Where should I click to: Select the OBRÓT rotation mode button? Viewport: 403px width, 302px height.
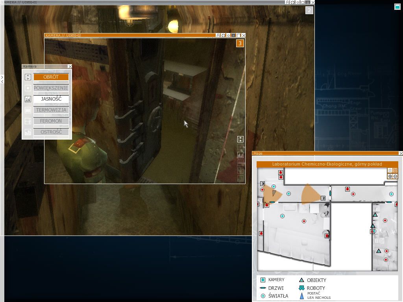tap(51, 77)
